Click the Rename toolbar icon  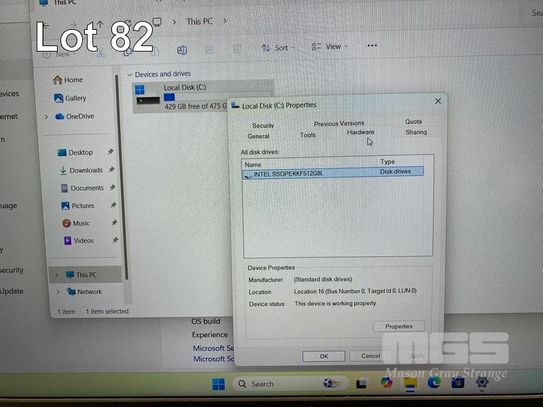182,50
